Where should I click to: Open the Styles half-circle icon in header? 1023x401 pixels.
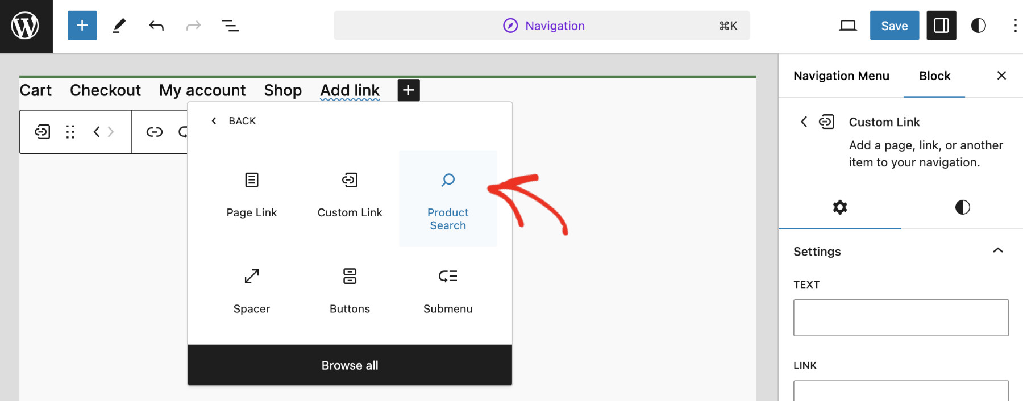[978, 26]
